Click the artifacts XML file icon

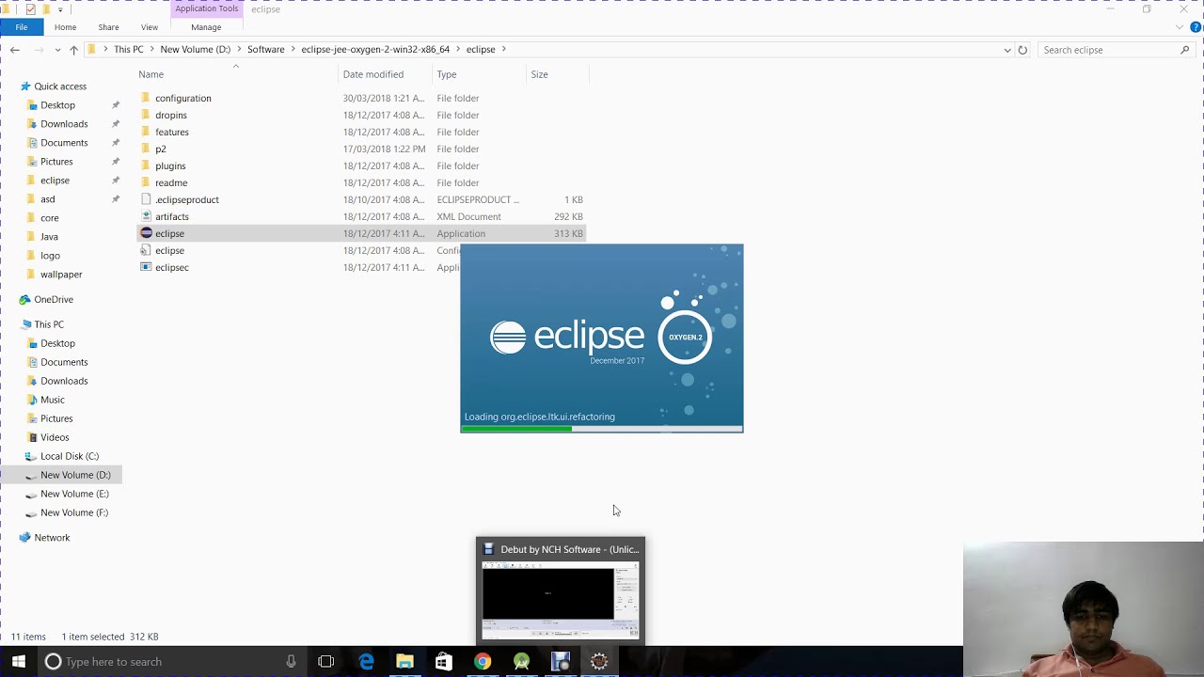point(146,216)
